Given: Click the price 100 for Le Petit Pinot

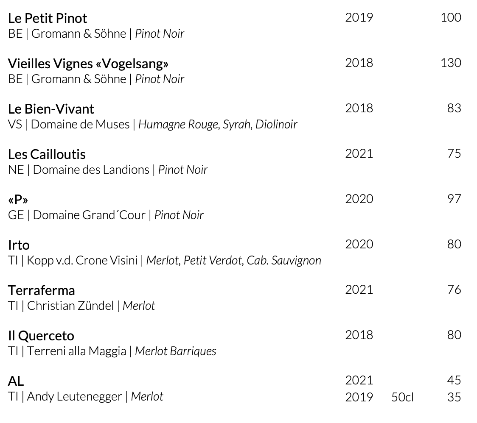Looking at the screenshot, I should (x=451, y=17).
